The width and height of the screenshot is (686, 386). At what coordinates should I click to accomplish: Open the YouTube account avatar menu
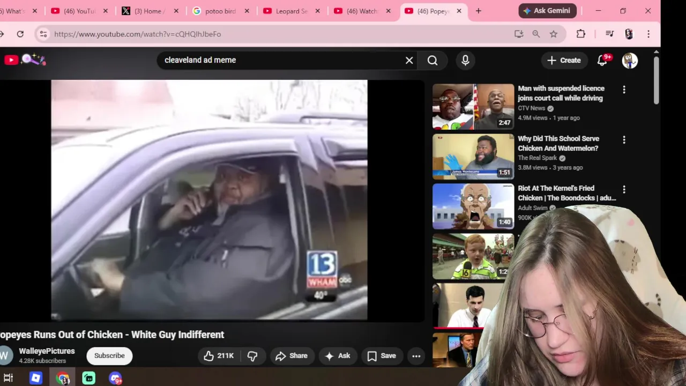pyautogui.click(x=630, y=60)
